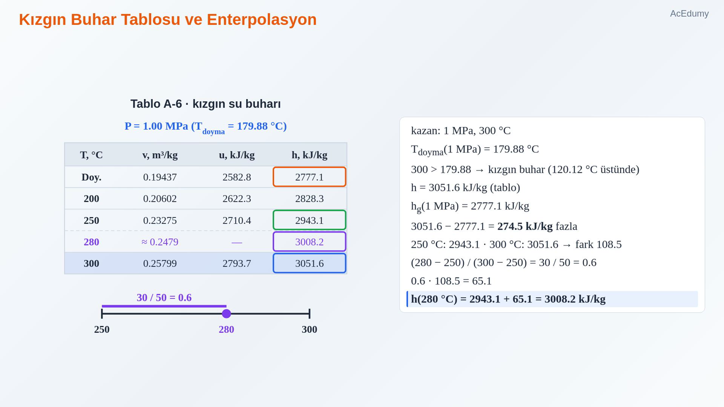Click the orange-boxed value 2777.1

click(310, 177)
